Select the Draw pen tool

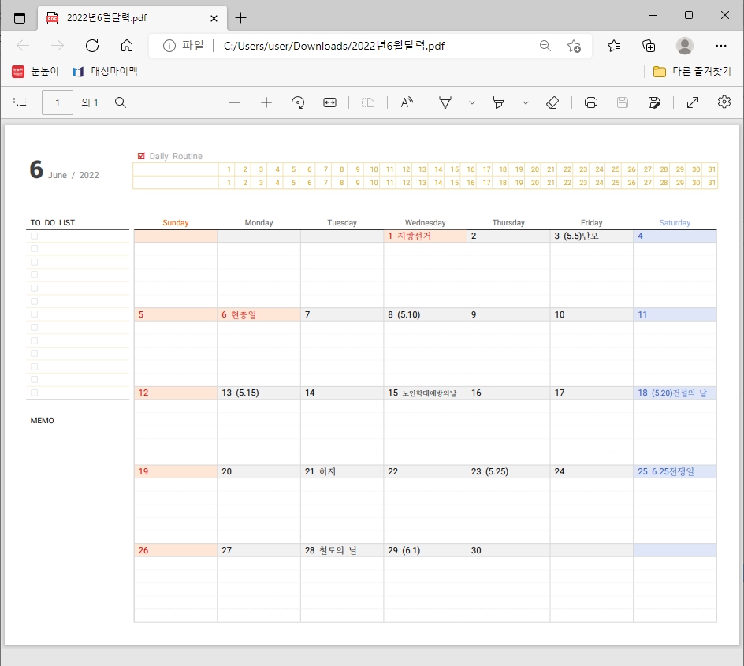coord(445,102)
